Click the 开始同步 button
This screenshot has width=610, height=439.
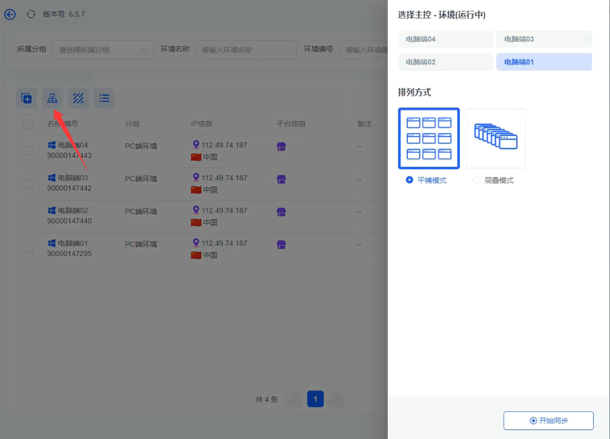548,421
